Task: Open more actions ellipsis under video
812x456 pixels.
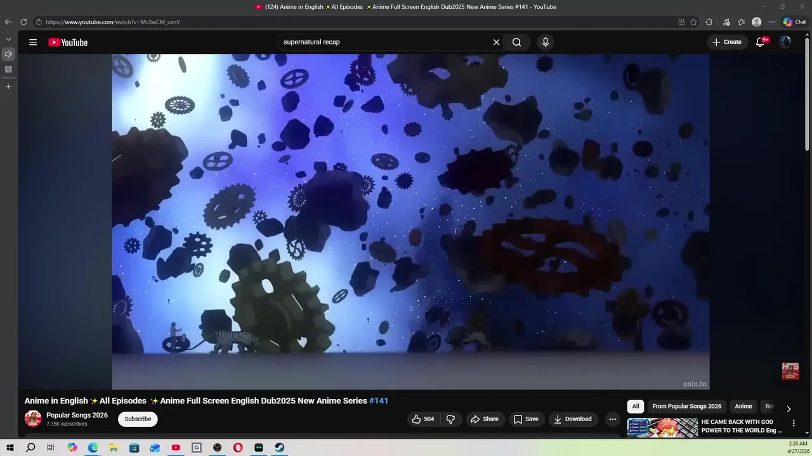Action: pyautogui.click(x=613, y=419)
